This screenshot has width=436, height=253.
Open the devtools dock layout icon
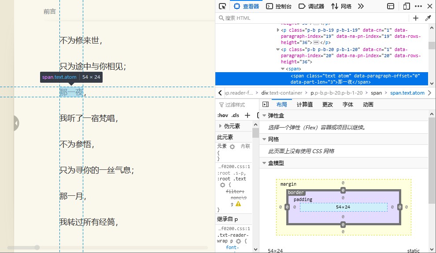[x=391, y=6]
